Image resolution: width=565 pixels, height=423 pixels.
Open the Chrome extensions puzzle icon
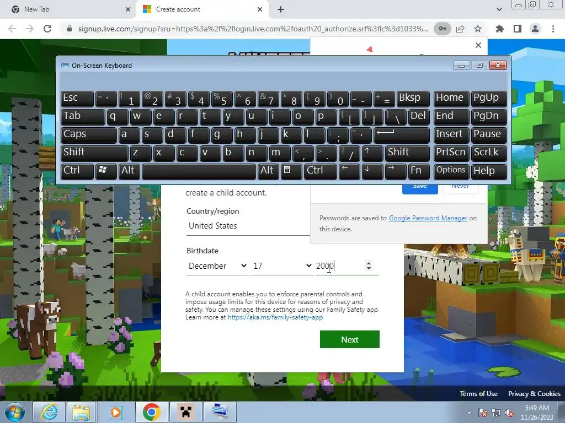[500, 29]
